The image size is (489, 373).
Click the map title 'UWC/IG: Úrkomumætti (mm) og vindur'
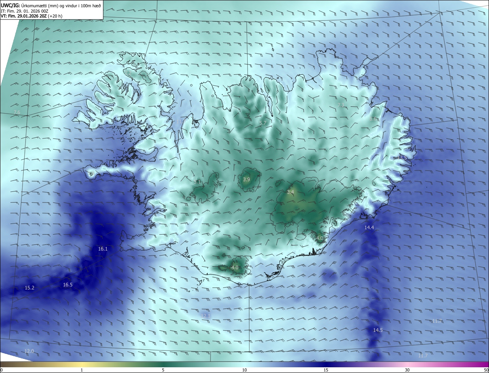[x=51, y=5]
